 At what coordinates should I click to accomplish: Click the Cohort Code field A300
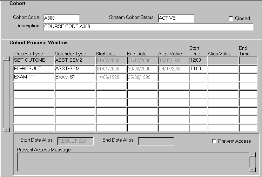tap(61, 18)
